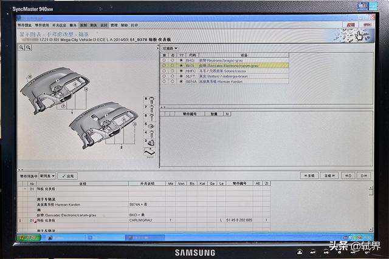This screenshot has width=389, height=259.
Task: Select screw thumbnail number 4
Action: (150, 133)
